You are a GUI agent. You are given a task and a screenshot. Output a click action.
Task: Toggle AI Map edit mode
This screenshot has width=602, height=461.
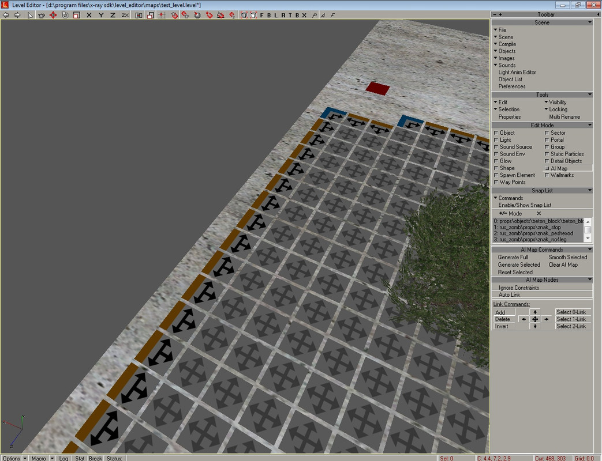(x=567, y=168)
